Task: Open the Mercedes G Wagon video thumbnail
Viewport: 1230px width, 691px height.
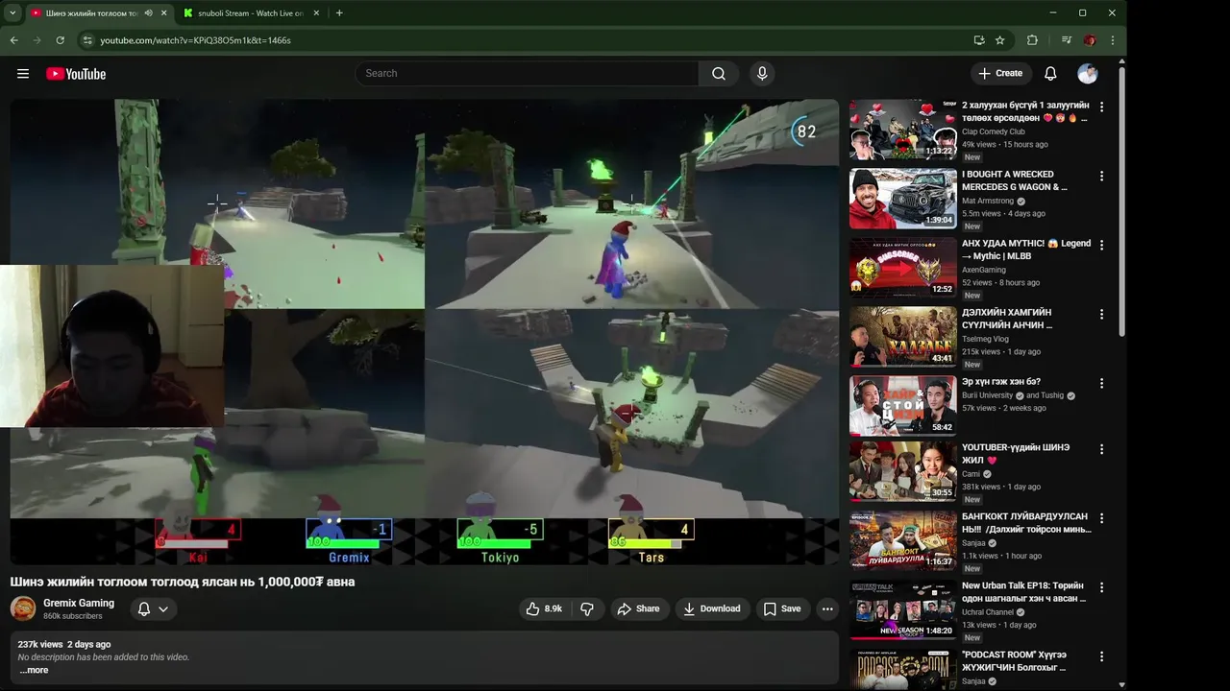Action: tap(903, 199)
